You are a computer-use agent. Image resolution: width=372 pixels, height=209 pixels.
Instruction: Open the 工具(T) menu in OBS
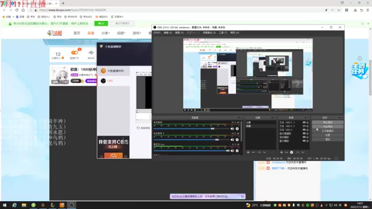(223, 33)
